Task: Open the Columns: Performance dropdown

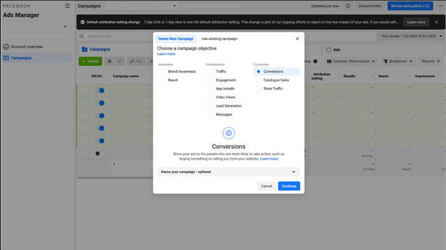Action: pos(350,61)
